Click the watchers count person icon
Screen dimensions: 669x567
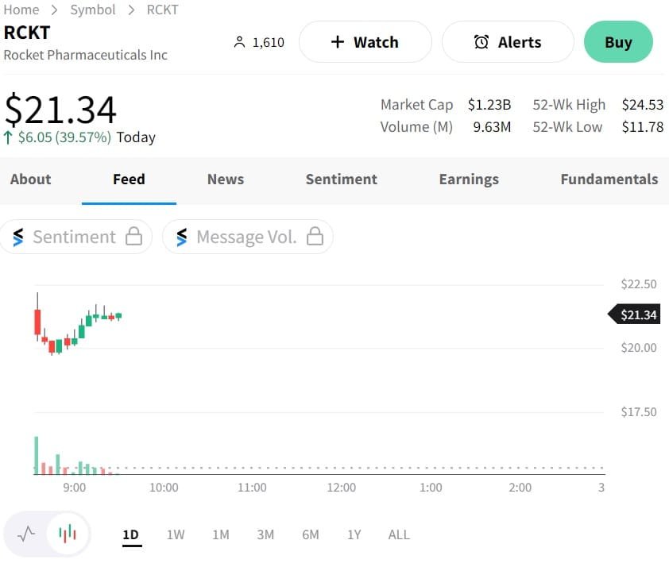pyautogui.click(x=239, y=42)
